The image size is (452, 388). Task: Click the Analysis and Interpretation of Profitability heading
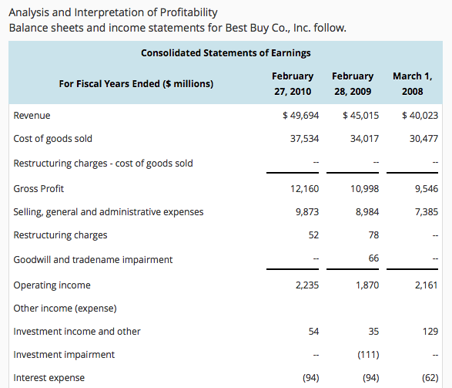pos(113,12)
